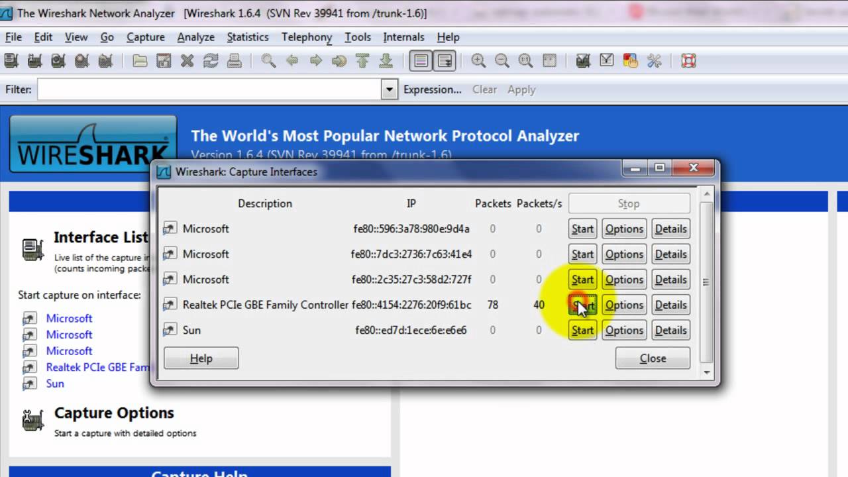Open the capture filters toolbar icon
848x477 pixels.
583,61
